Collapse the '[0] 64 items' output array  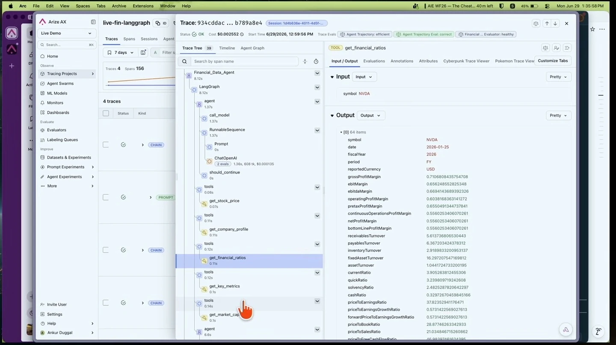(341, 132)
